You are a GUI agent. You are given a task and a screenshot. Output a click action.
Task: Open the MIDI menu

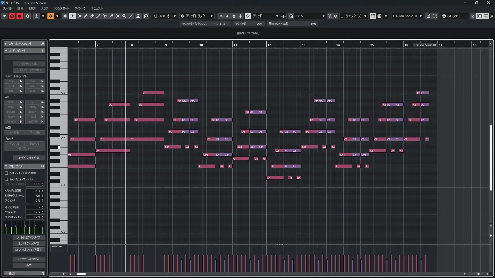click(x=32, y=8)
